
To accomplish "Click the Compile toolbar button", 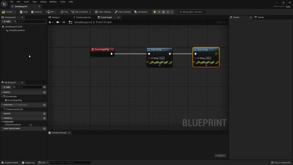I will pyautogui.click(x=7, y=12).
